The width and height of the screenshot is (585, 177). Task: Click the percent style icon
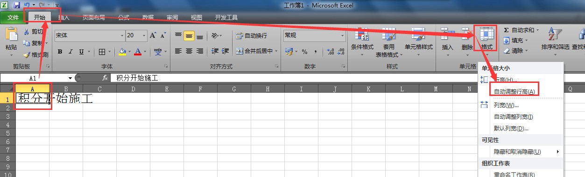tap(305, 52)
